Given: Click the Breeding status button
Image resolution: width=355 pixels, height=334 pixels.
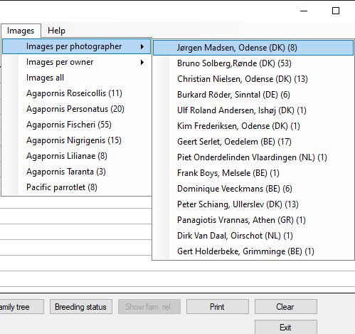Looking at the screenshot, I should (81, 307).
